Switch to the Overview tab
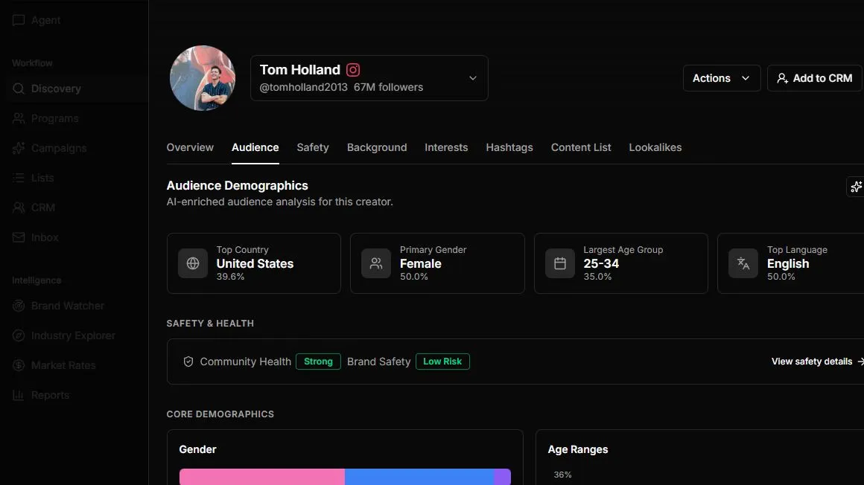Screen dimensions: 864x485 pyautogui.click(x=190, y=147)
